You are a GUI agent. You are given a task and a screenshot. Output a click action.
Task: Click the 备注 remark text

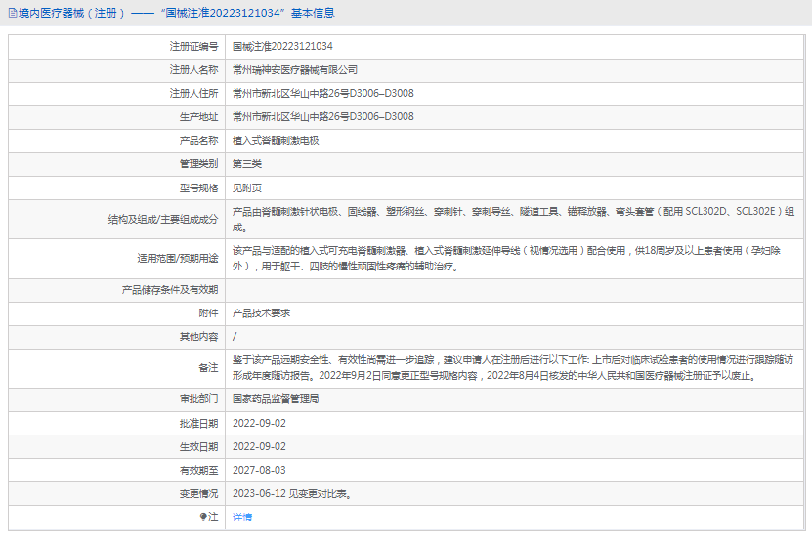point(513,368)
